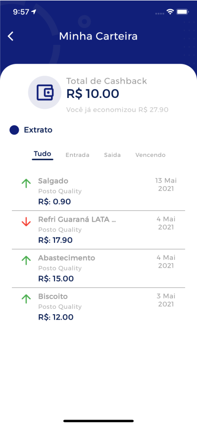Open the Biscoito R$: 12.00 transaction

[98, 307]
